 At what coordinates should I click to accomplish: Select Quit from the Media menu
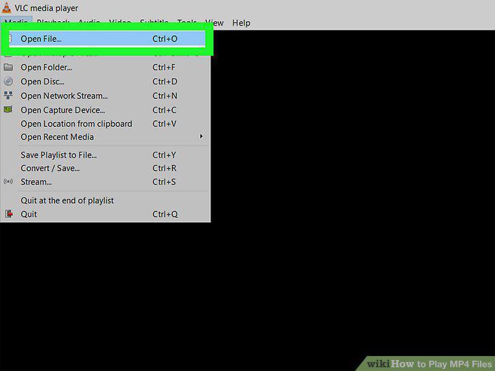click(x=105, y=214)
